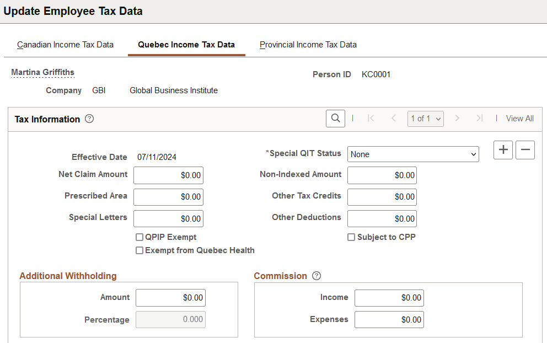Viewport: 547px width, 343px height.
Task: Open the Special QIT Status dropdown
Action: [412, 154]
